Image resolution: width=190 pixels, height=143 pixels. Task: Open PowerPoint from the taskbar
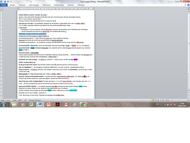pos(49,104)
